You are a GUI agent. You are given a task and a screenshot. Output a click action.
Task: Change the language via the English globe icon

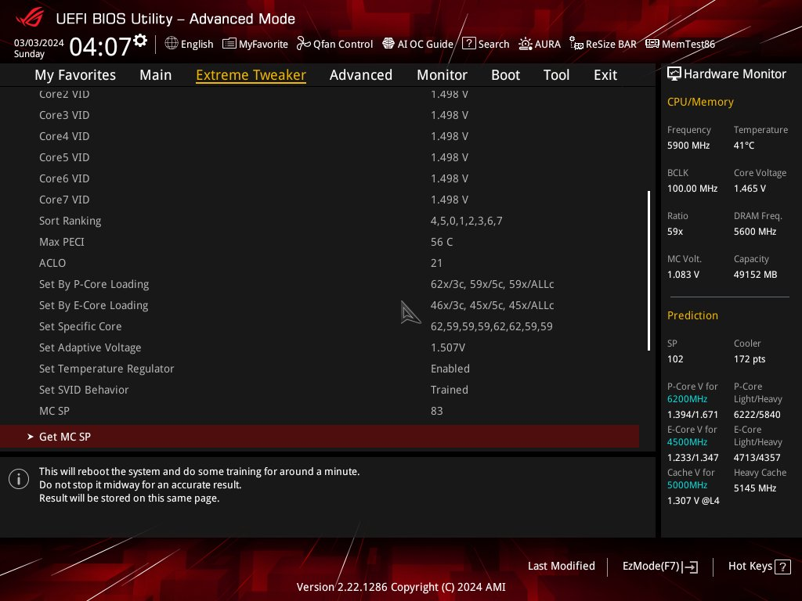pos(189,44)
